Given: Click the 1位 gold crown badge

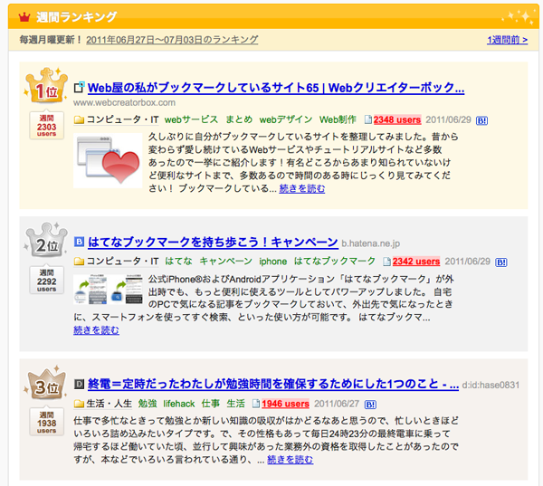Looking at the screenshot, I should tap(46, 86).
